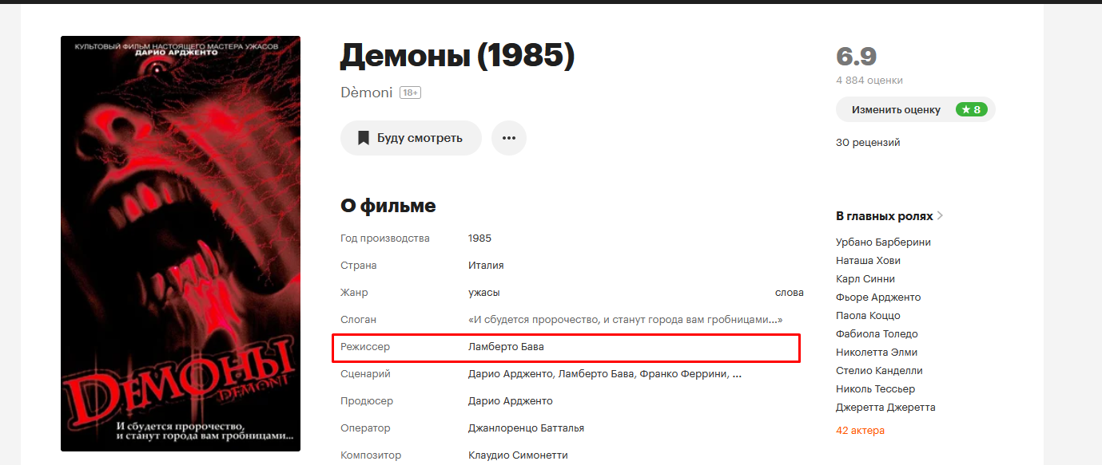Click the Демоны movie poster thumbnail
1102x465 pixels.
[181, 243]
